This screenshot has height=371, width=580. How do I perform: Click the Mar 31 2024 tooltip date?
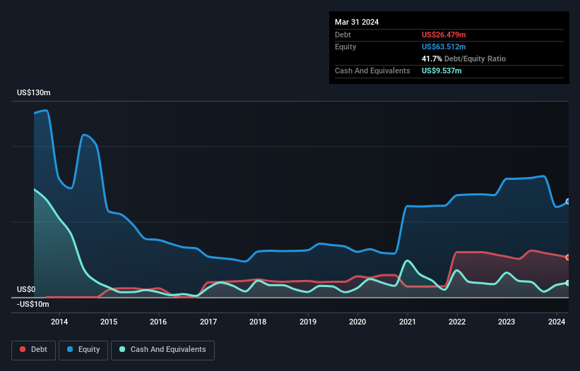(357, 22)
